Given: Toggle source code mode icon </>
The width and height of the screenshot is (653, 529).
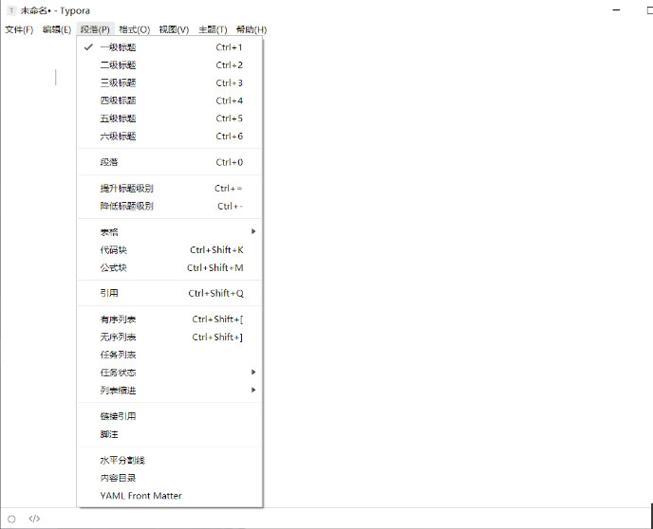Looking at the screenshot, I should (34, 519).
